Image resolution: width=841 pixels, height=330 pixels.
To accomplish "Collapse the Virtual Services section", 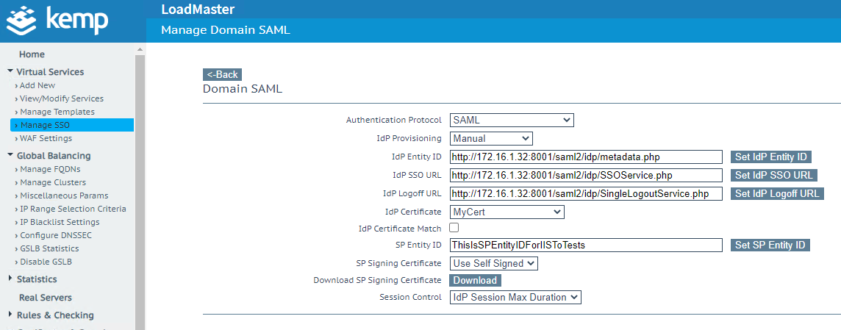I will pos(50,72).
